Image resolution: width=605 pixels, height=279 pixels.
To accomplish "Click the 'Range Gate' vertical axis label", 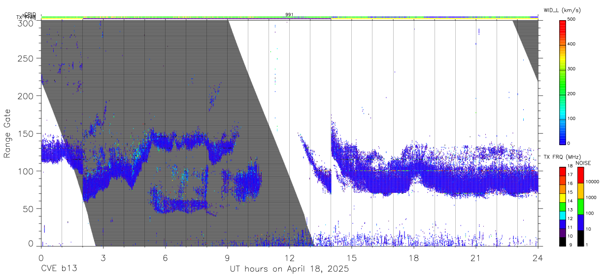I will pos(7,133).
